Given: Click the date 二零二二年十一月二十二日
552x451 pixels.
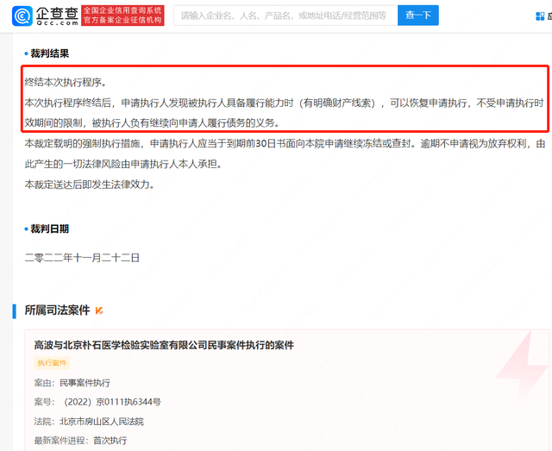Looking at the screenshot, I should (82, 258).
